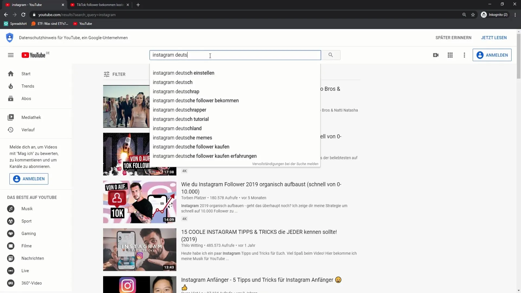The width and height of the screenshot is (521, 293).
Task: Select suggestion 'instagram deutsche memes'
Action: [235, 138]
